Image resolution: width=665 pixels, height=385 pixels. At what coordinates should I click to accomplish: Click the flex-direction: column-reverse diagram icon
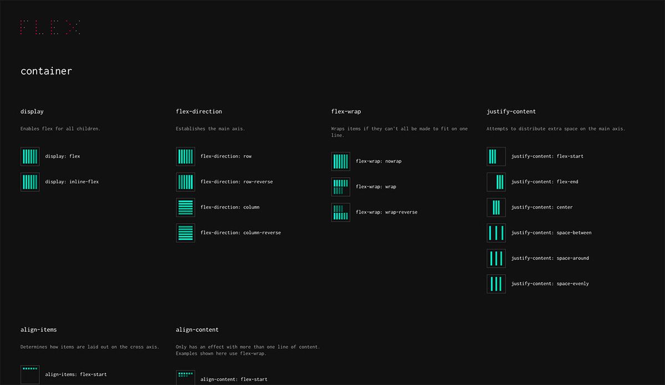[x=186, y=232]
